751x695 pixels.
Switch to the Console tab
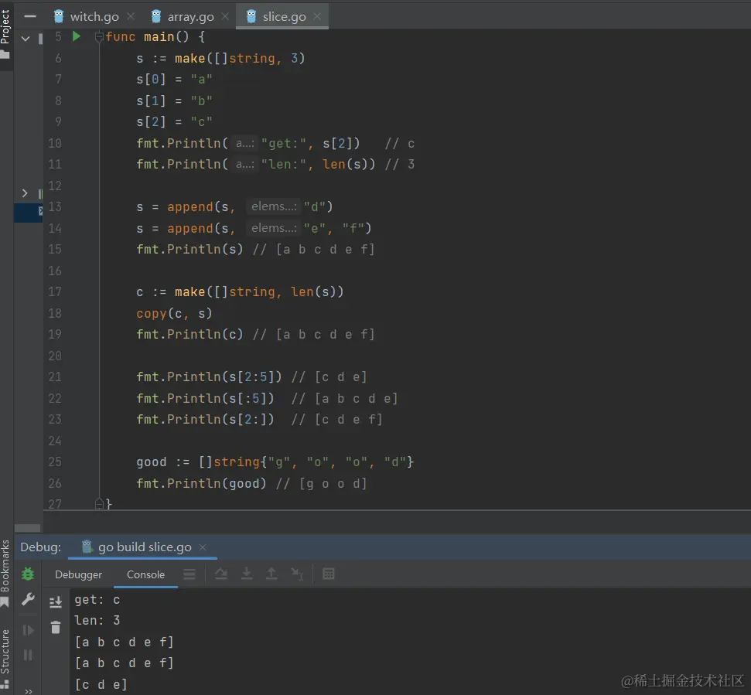(x=145, y=574)
